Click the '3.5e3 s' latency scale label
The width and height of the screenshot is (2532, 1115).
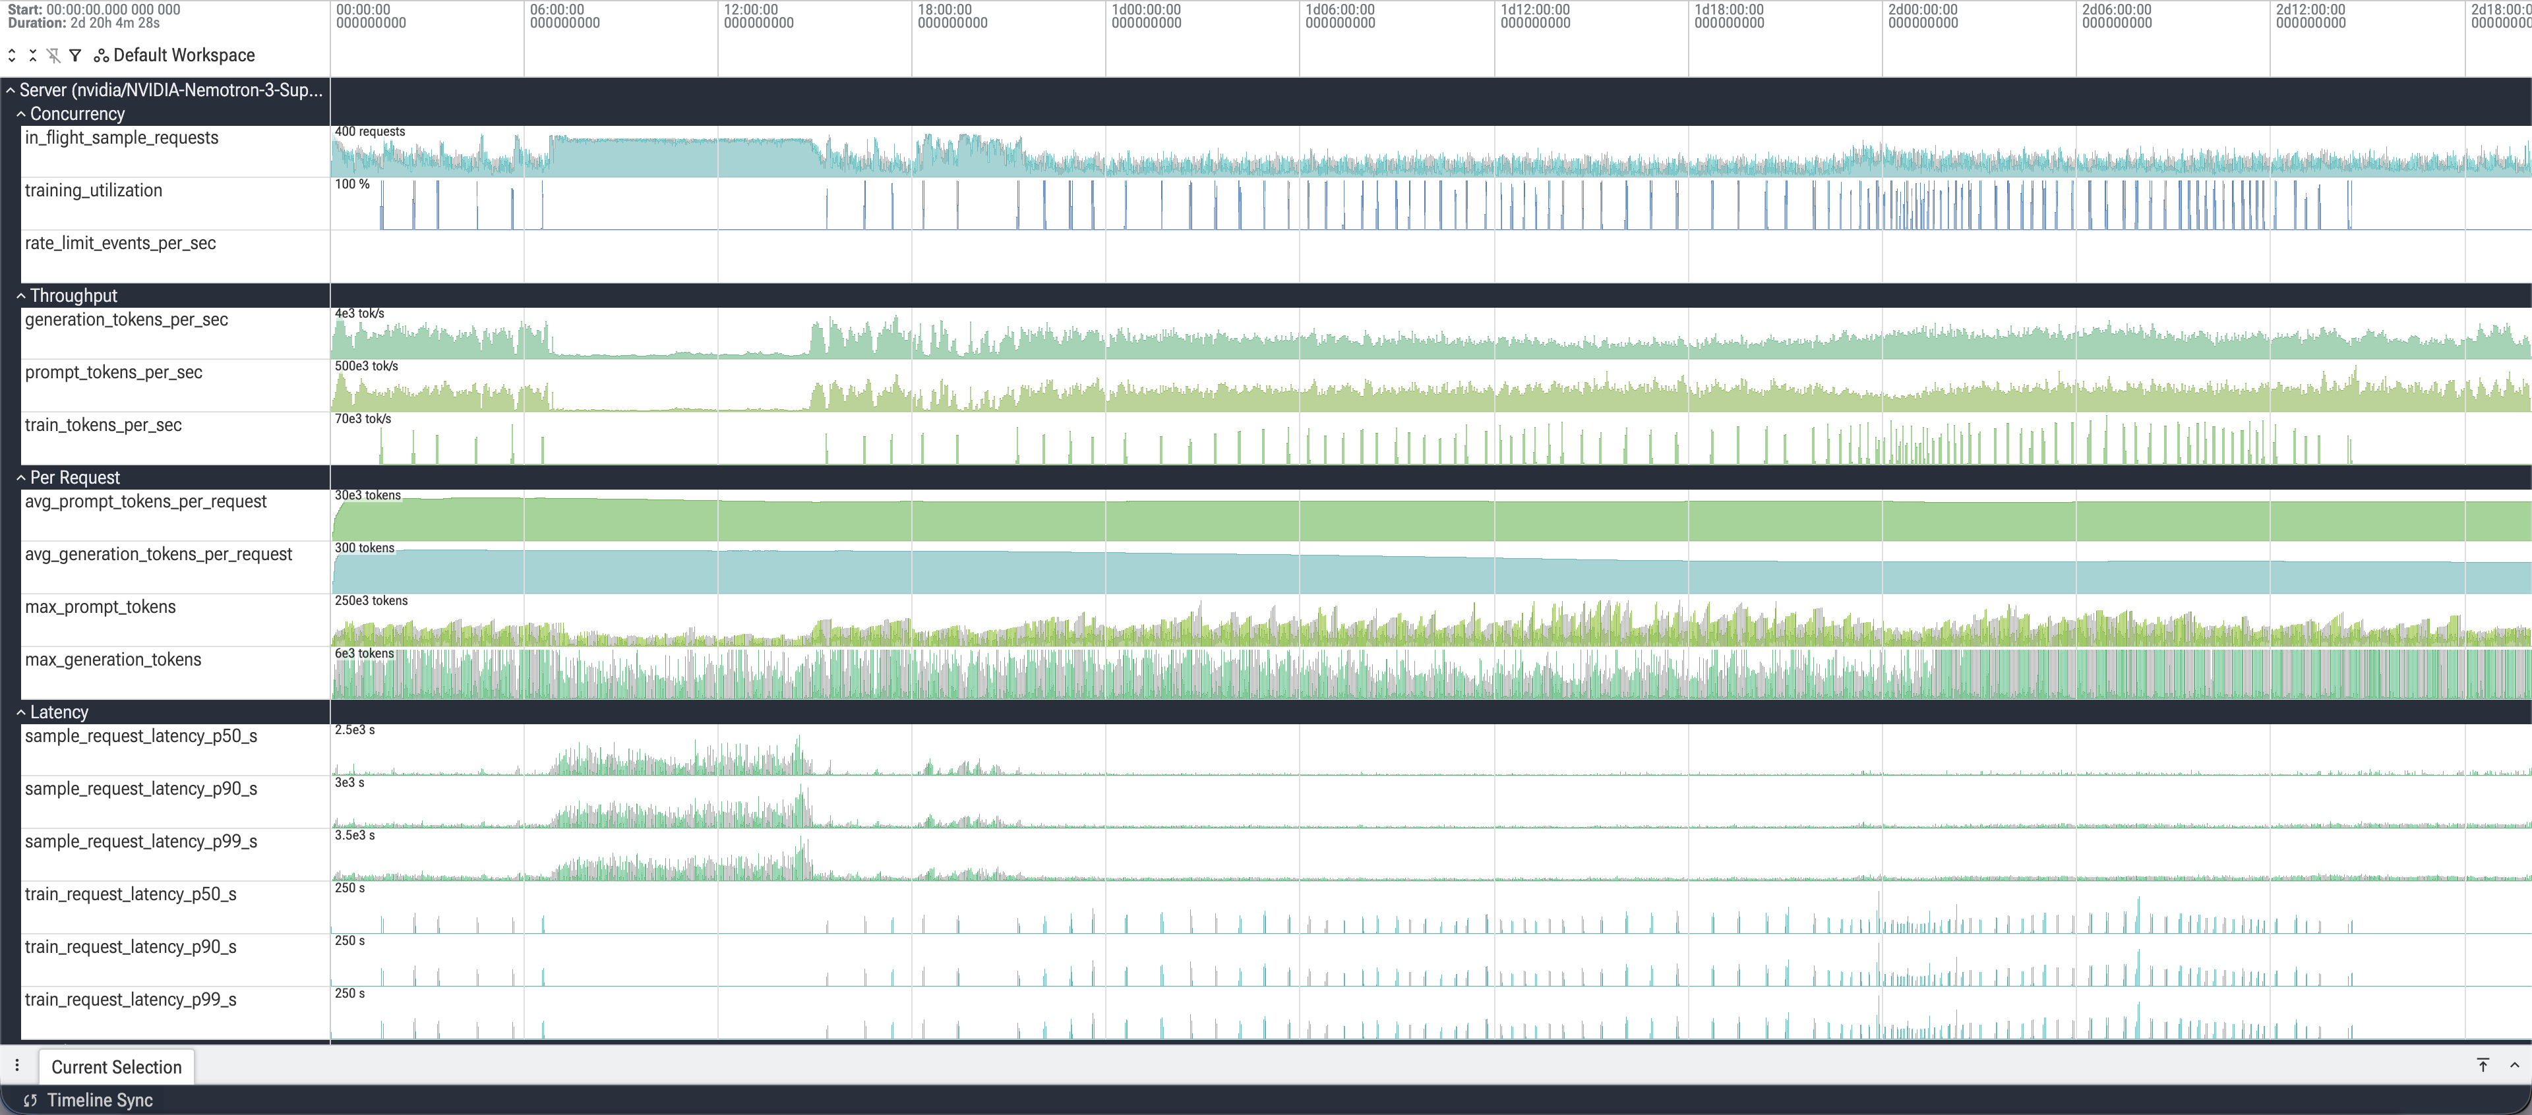click(355, 836)
